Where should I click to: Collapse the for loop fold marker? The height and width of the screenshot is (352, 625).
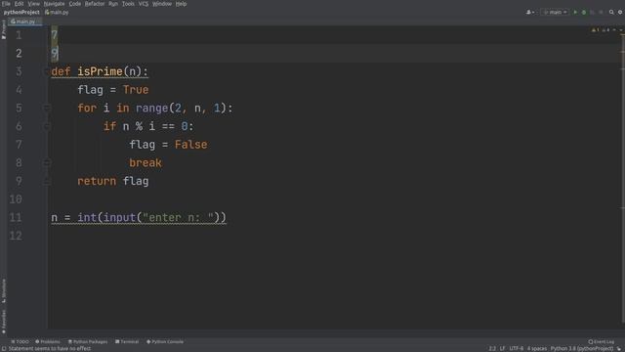point(47,109)
